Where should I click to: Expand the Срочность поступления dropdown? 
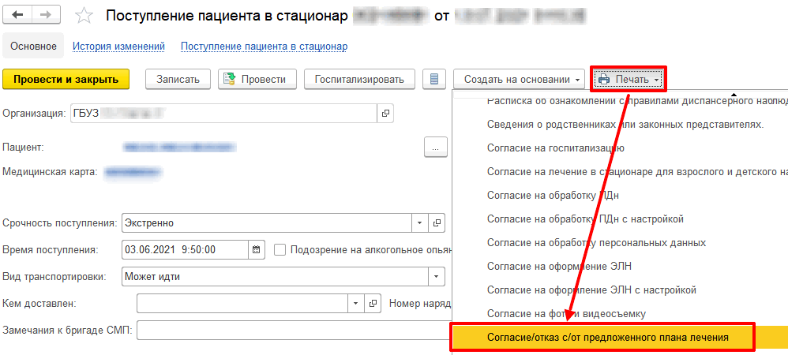[x=420, y=223]
